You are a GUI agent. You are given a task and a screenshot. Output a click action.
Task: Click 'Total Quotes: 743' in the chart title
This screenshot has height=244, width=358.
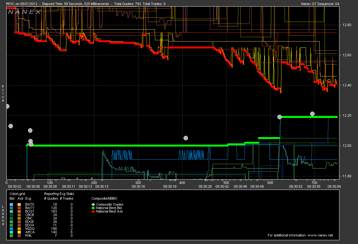click(128, 4)
